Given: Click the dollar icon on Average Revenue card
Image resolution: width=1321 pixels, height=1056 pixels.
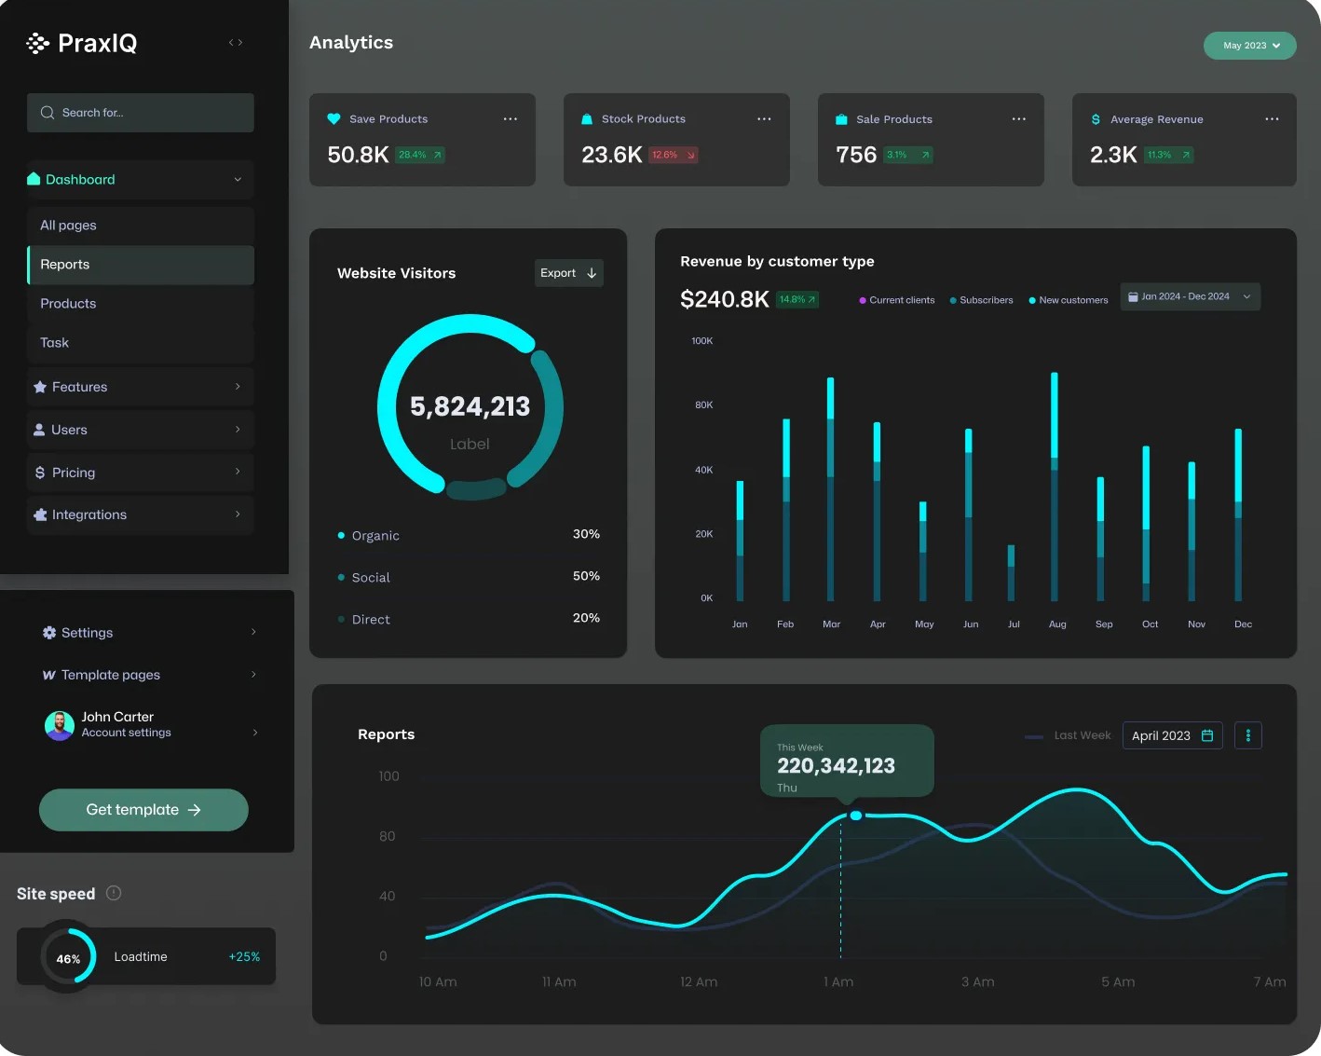Looking at the screenshot, I should (1095, 118).
